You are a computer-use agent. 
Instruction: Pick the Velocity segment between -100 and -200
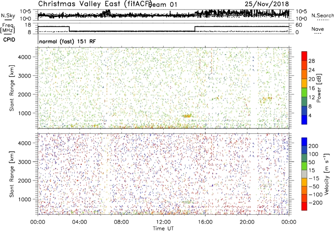coord(304,198)
